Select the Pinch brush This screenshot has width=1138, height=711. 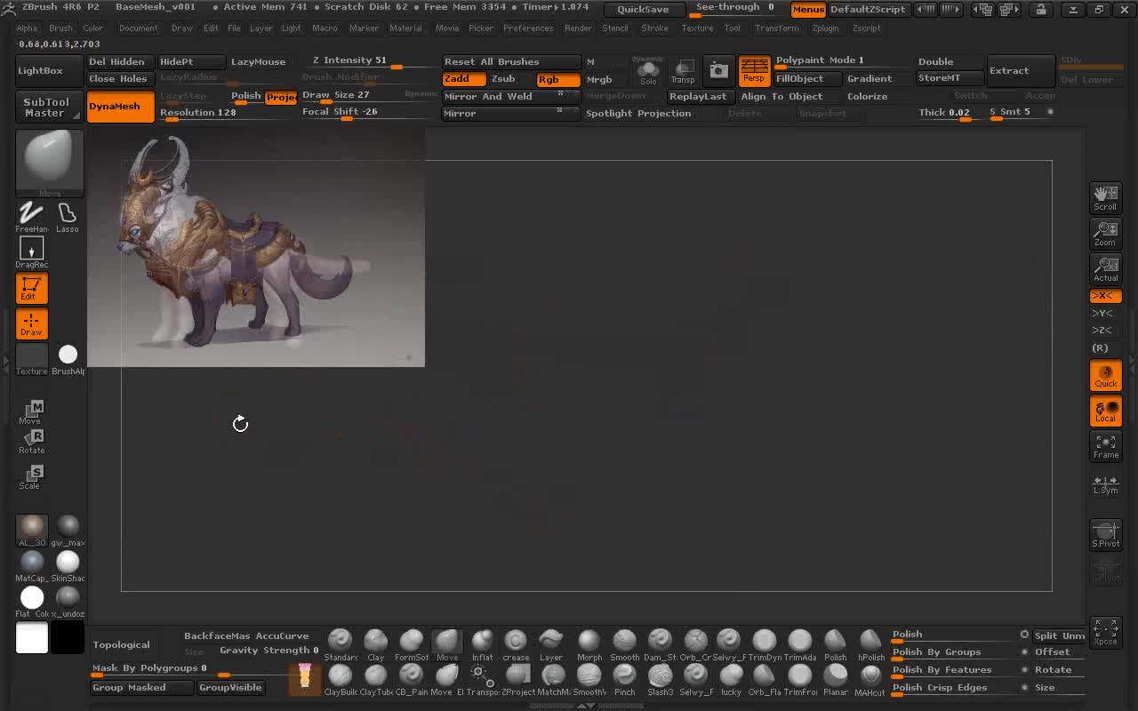624,680
